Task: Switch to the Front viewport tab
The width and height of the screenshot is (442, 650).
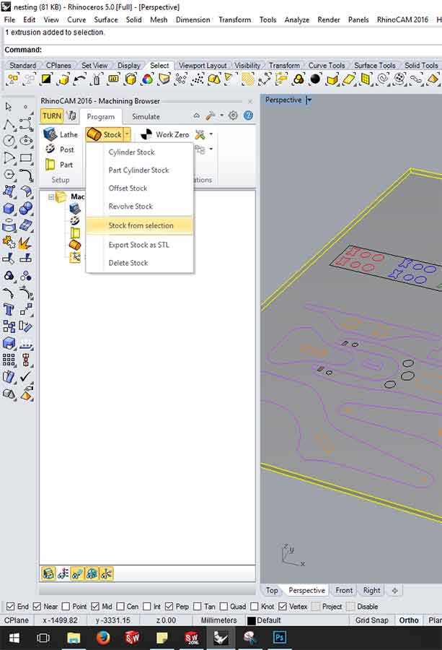Action: click(x=344, y=590)
